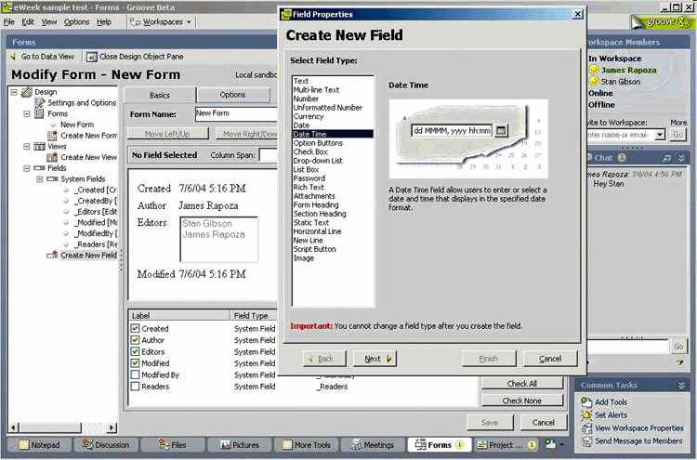Open the Options menu
697x460 pixels.
tap(76, 21)
